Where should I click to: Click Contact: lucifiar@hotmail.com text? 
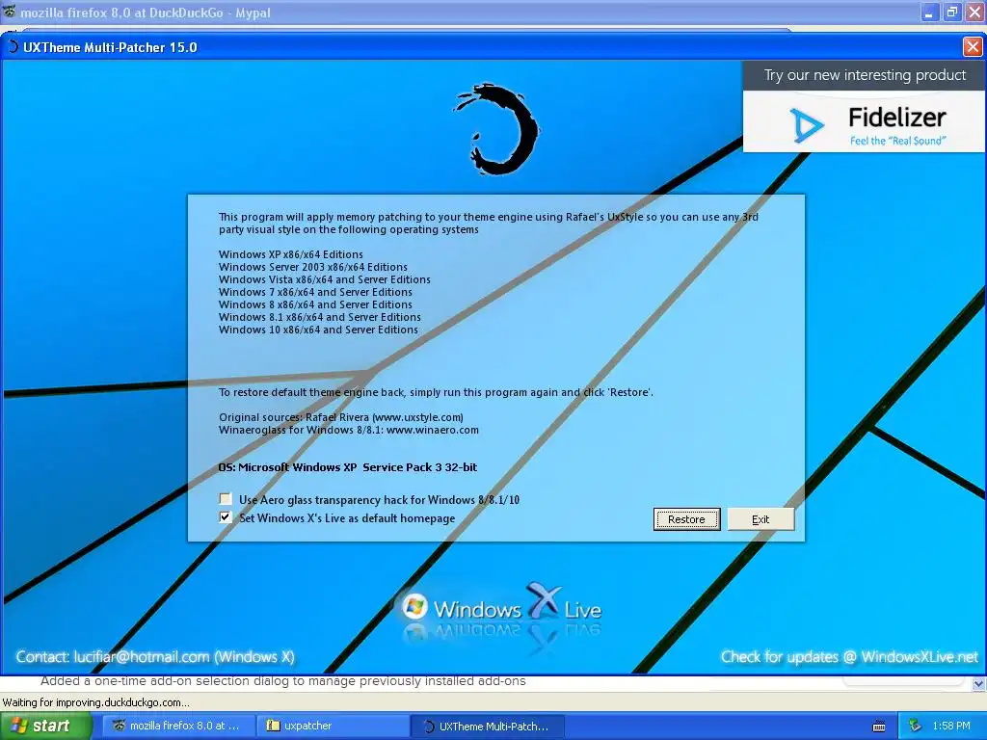[155, 657]
